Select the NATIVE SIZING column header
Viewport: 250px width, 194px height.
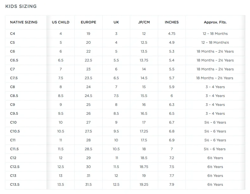(24, 22)
